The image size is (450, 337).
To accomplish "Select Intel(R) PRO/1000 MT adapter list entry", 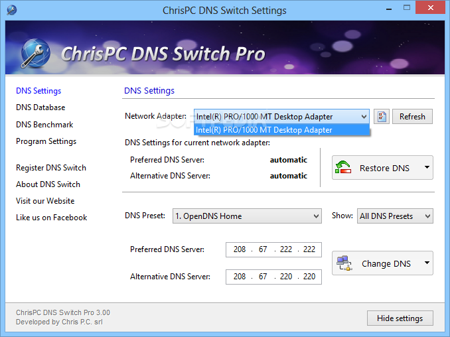I will tap(281, 130).
